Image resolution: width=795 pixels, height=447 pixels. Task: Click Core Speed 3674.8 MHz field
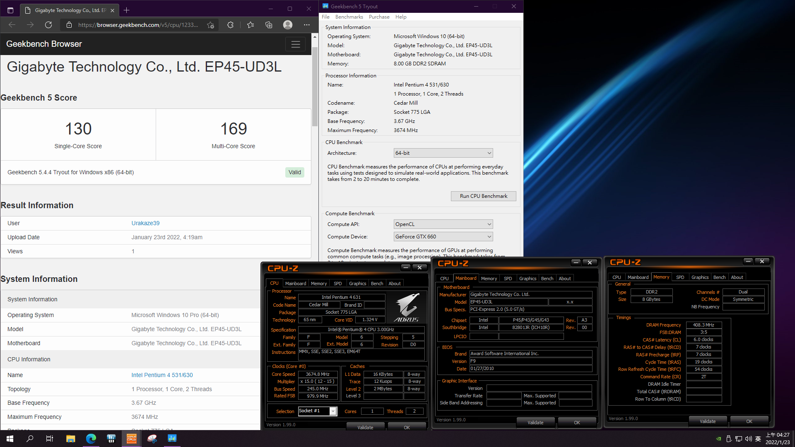coord(318,374)
